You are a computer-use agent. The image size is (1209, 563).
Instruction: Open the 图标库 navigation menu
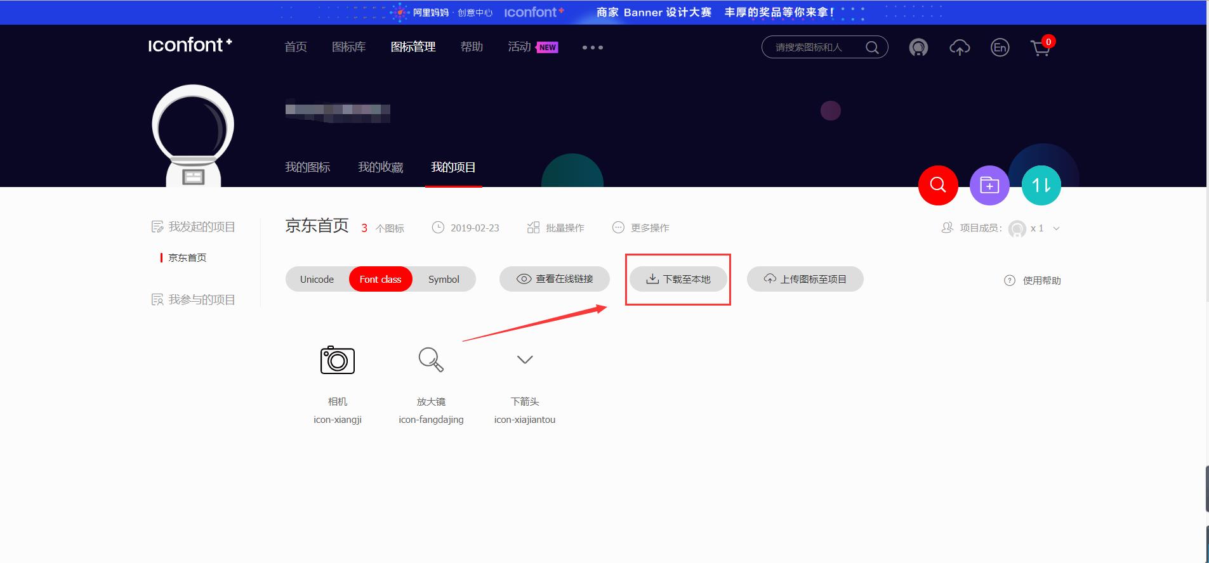pos(348,47)
